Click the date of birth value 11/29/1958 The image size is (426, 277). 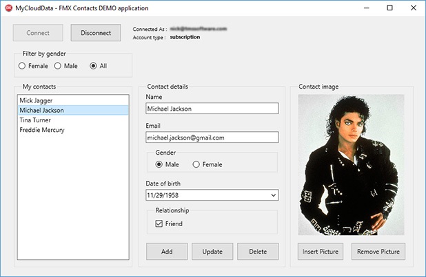163,195
